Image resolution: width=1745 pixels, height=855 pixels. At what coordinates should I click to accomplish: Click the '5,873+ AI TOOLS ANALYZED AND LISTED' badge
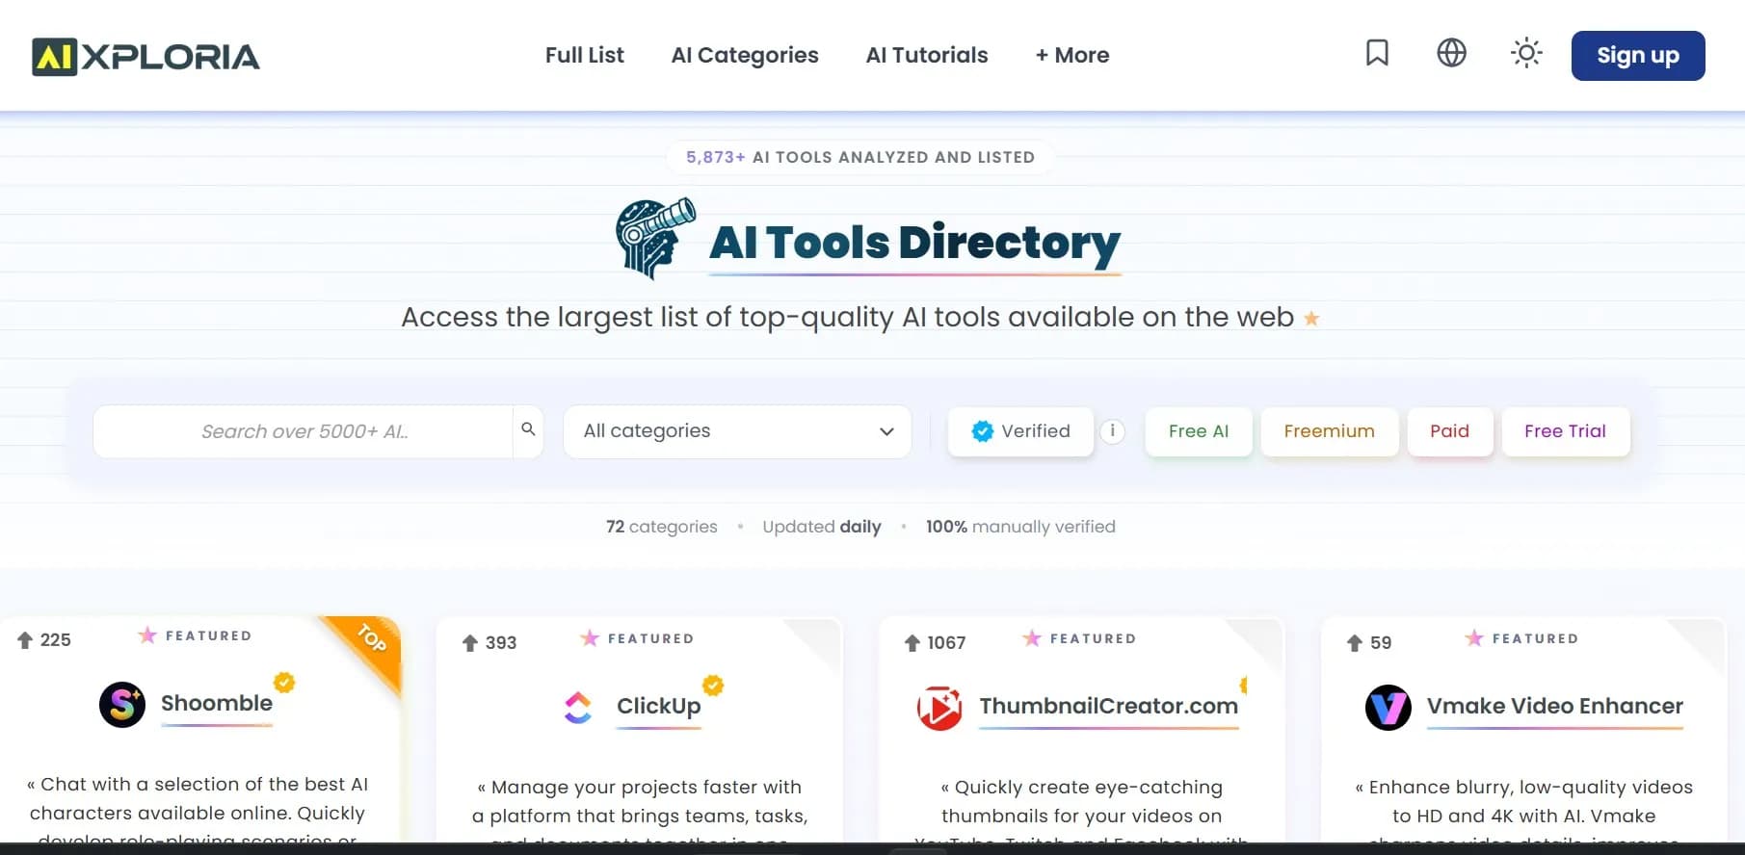[x=860, y=157]
